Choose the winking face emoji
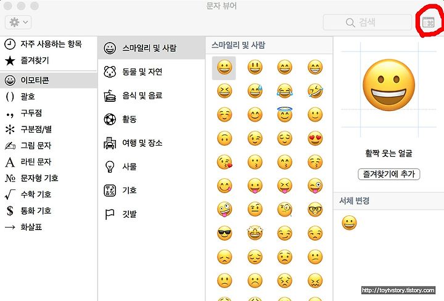Screen dimensions: 444x301 [x=255, y=138]
